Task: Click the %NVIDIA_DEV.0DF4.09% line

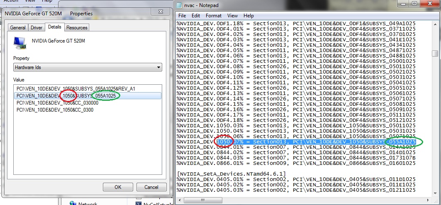Action: (x=297, y=72)
